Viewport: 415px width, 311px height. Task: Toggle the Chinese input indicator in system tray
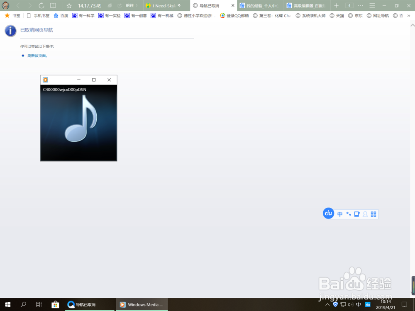[x=358, y=304]
